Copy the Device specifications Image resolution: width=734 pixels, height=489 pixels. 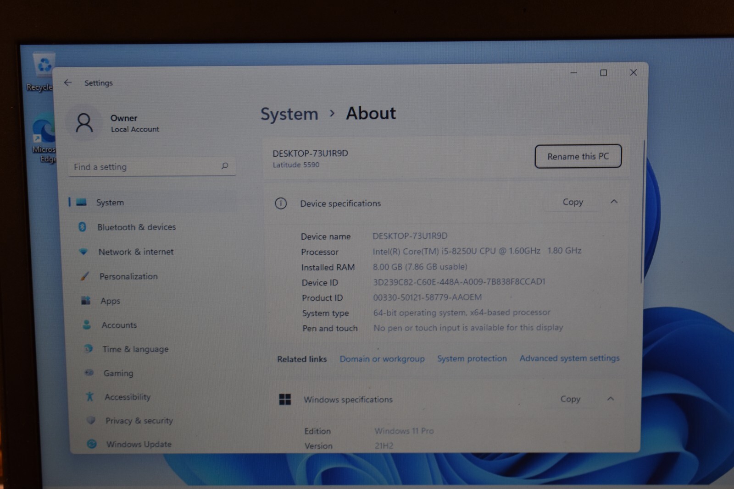pos(573,202)
